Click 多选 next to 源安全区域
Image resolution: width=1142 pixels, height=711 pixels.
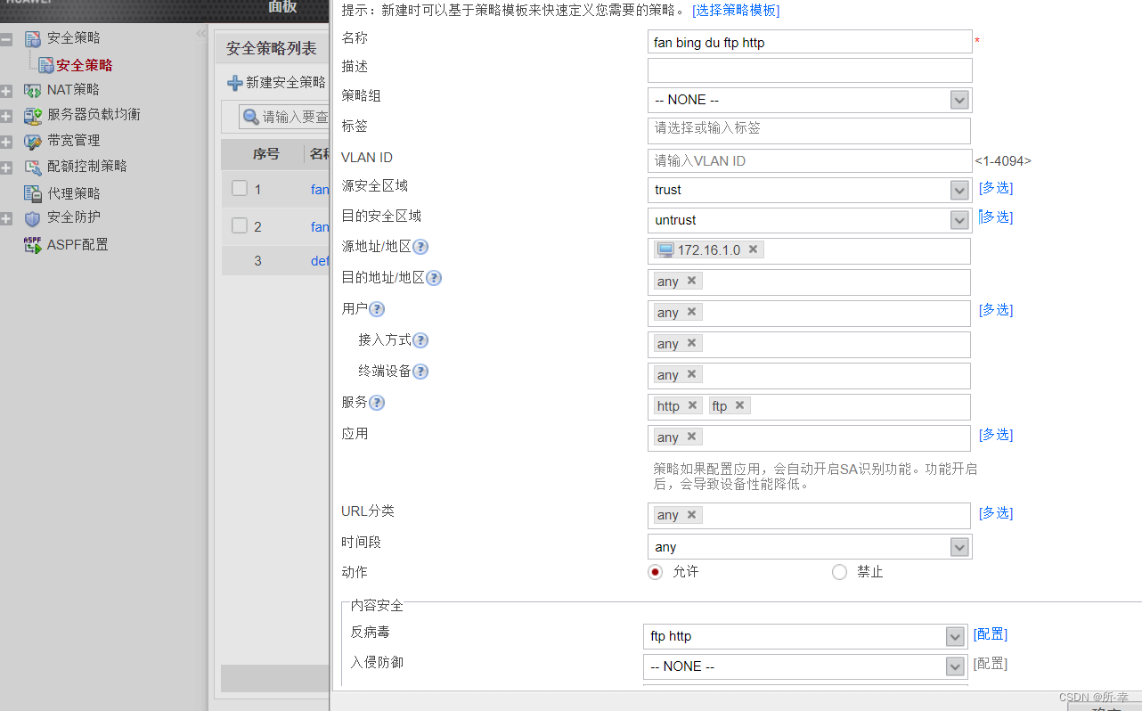point(996,188)
